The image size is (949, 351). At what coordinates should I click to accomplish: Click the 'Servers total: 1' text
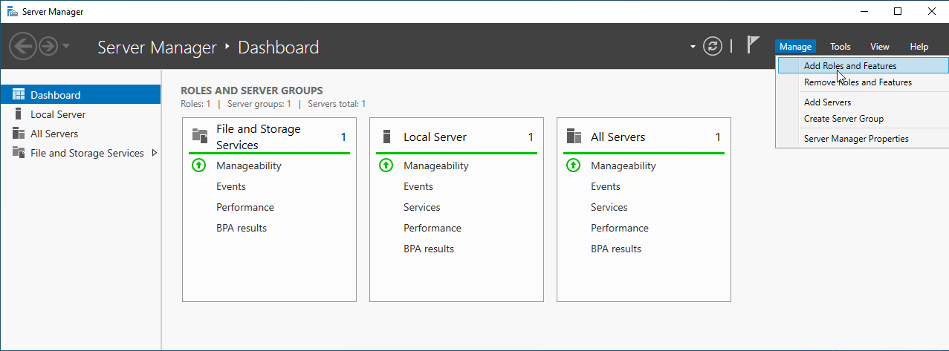tap(337, 104)
